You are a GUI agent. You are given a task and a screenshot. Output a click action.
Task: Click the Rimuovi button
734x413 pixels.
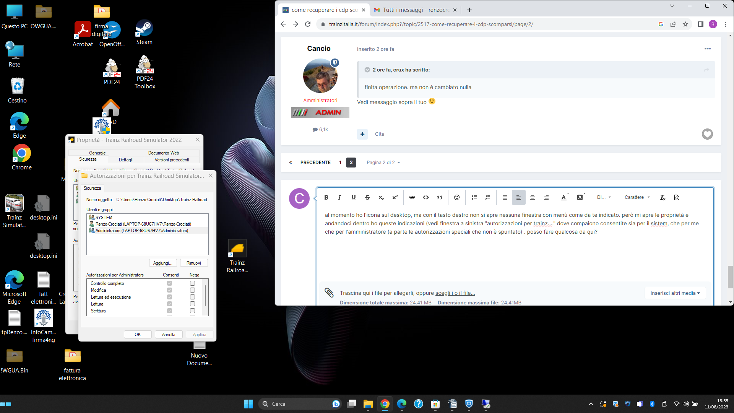tap(194, 263)
